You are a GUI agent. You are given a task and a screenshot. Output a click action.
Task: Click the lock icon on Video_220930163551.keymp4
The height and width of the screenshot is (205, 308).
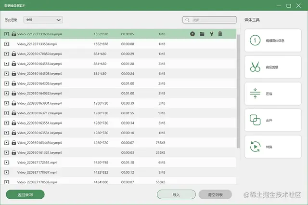14,123
